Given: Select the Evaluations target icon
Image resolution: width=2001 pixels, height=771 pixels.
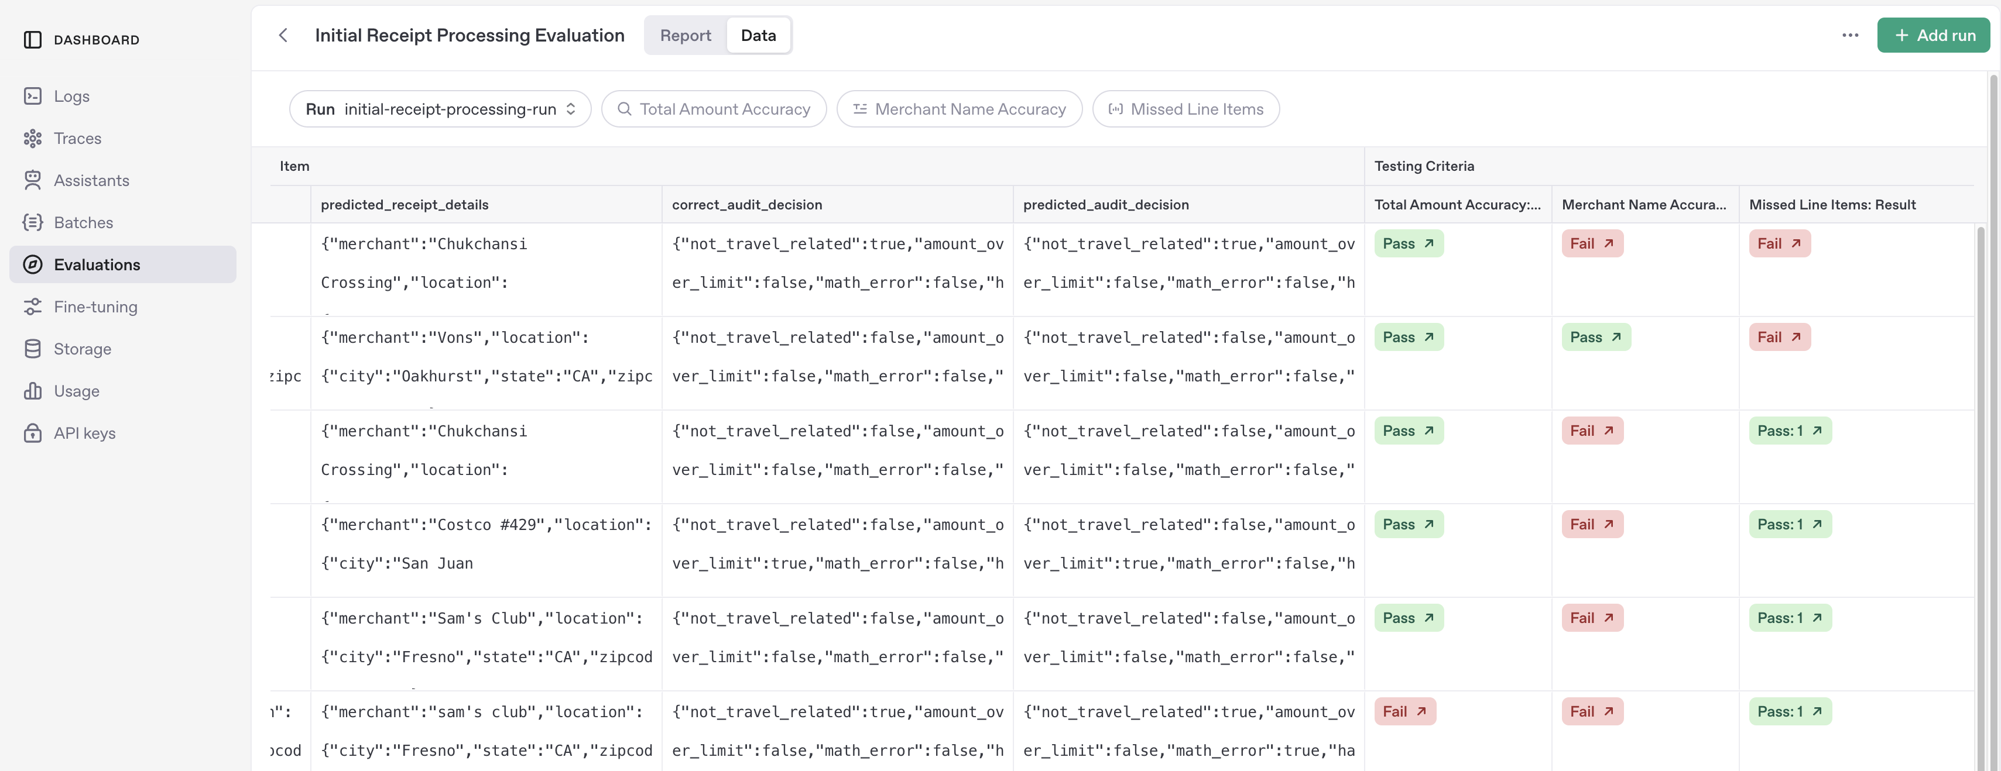Looking at the screenshot, I should click(33, 264).
